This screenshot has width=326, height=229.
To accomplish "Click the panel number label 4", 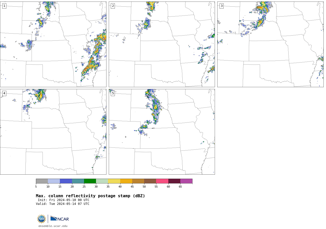I will (x=4, y=93).
